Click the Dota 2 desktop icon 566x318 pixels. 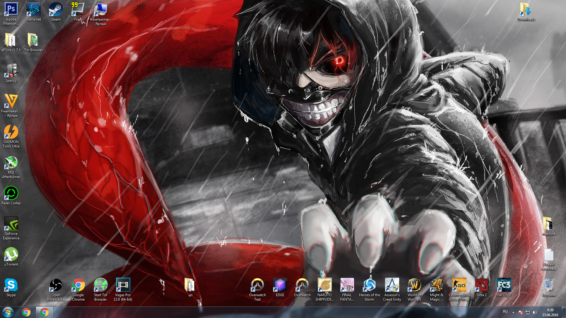pos(481,288)
